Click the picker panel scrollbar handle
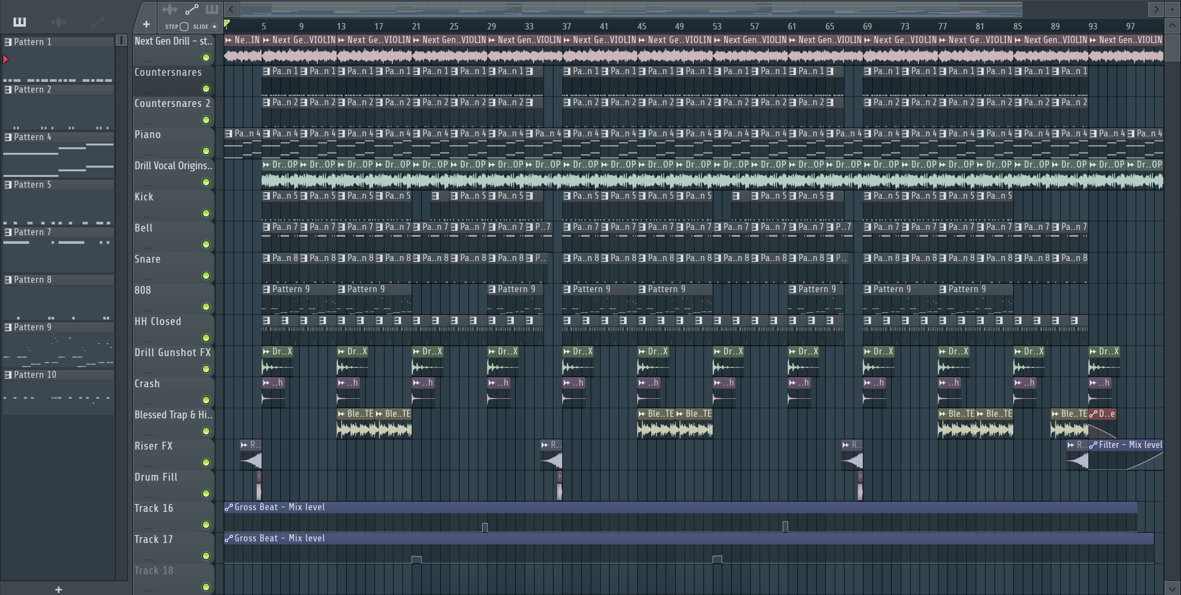This screenshot has width=1181, height=595. (x=121, y=40)
